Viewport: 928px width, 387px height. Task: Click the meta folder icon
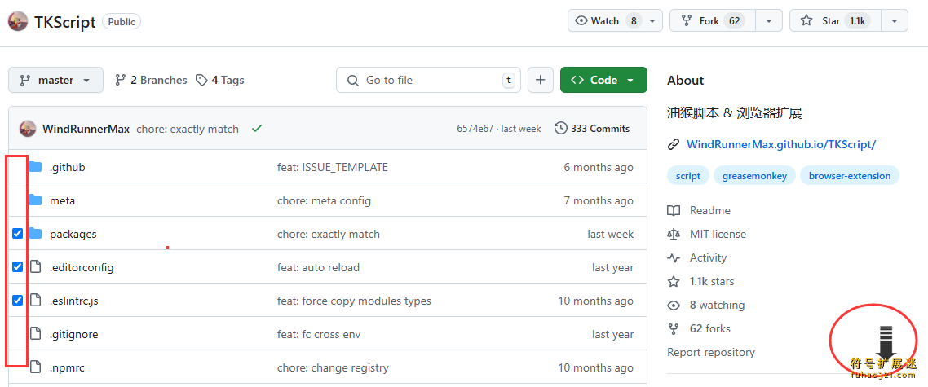coord(36,200)
